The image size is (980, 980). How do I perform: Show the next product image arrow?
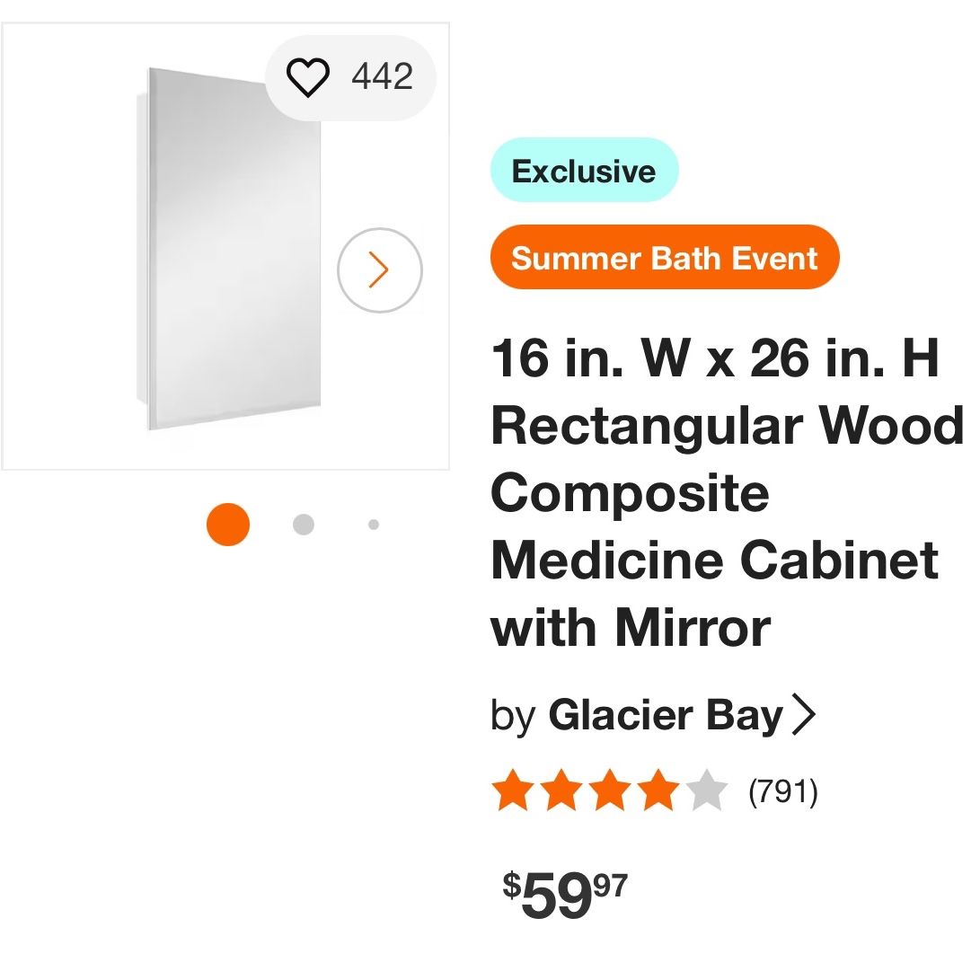380,270
